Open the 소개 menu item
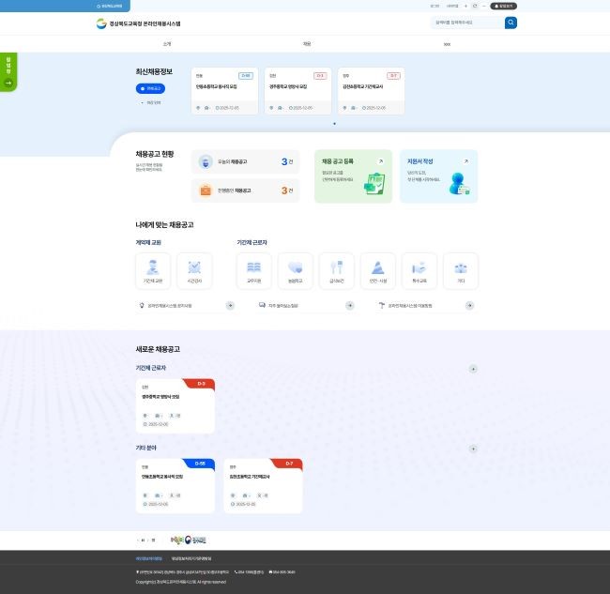The width and height of the screenshot is (610, 594). pyautogui.click(x=167, y=44)
